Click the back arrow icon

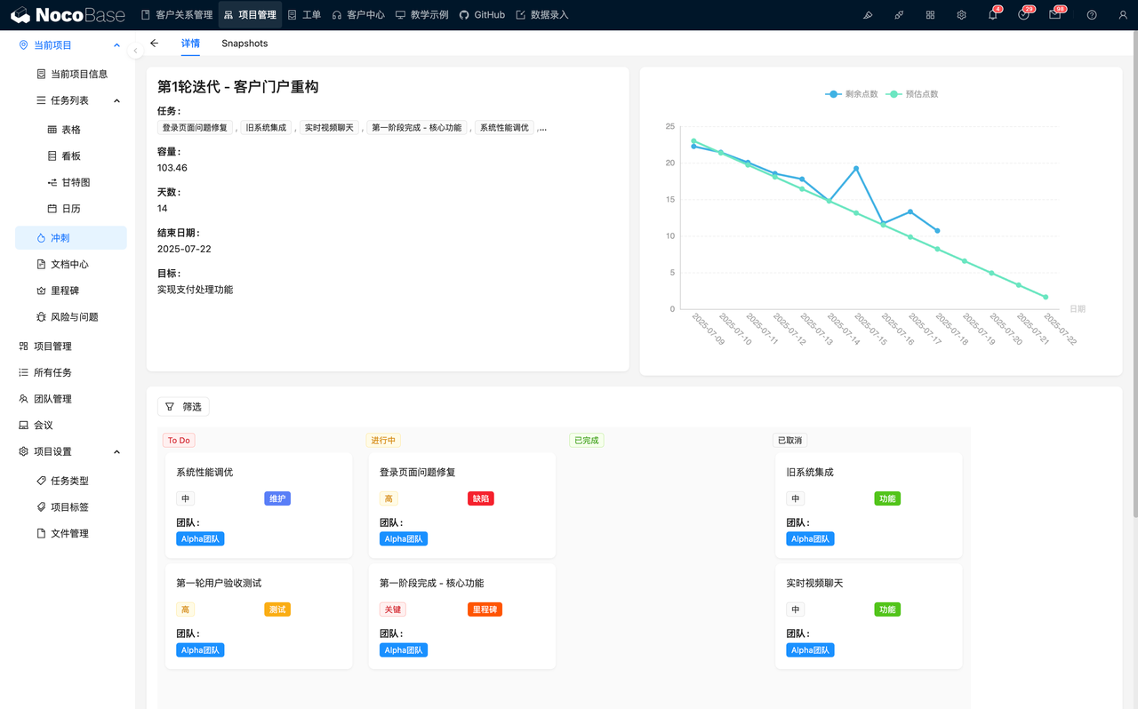155,44
